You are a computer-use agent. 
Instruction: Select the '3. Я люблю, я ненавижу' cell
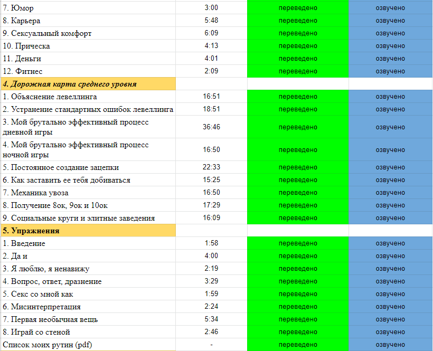88,269
